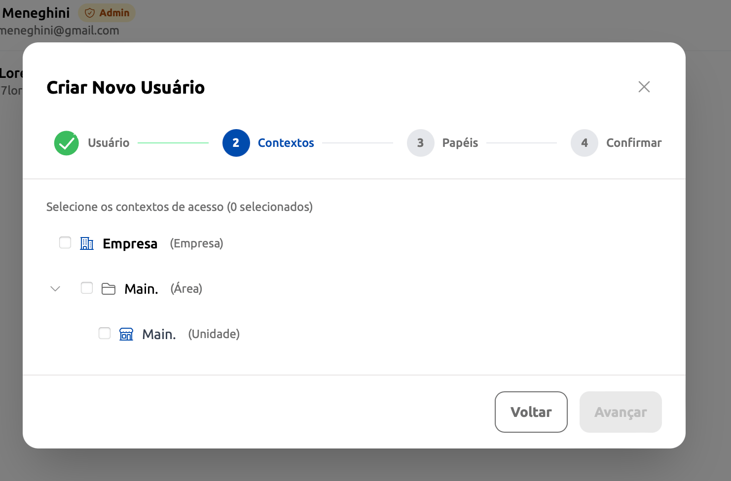Screen dimensions: 731x481
Task: Click the Meneghini name in background page
Action: (36, 13)
